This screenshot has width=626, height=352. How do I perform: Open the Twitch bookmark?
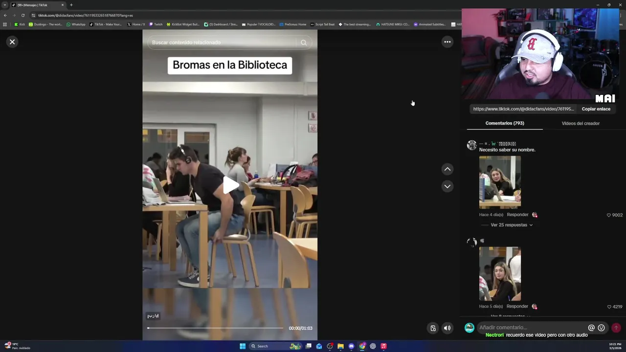tap(156, 24)
